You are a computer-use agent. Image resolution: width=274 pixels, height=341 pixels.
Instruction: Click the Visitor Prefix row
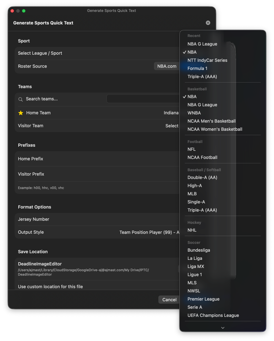point(97,174)
